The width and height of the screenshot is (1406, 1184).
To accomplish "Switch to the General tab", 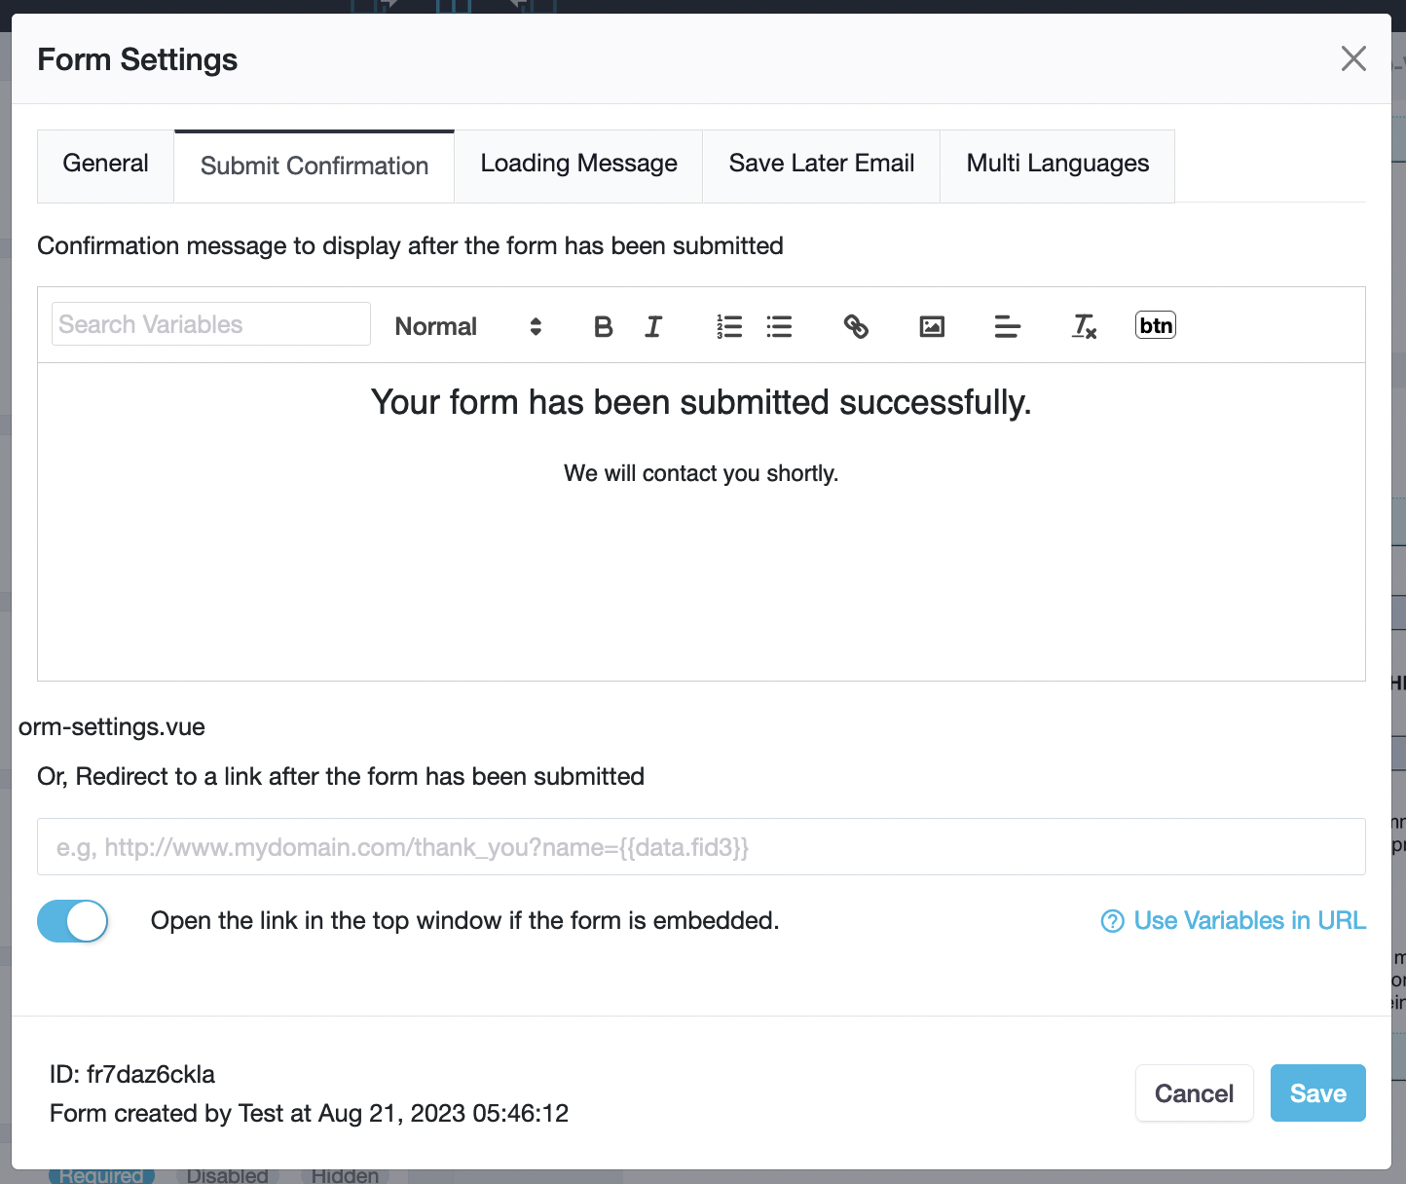I will [105, 165].
